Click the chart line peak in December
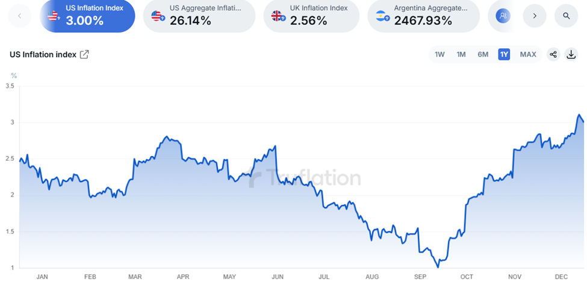 tap(579, 114)
